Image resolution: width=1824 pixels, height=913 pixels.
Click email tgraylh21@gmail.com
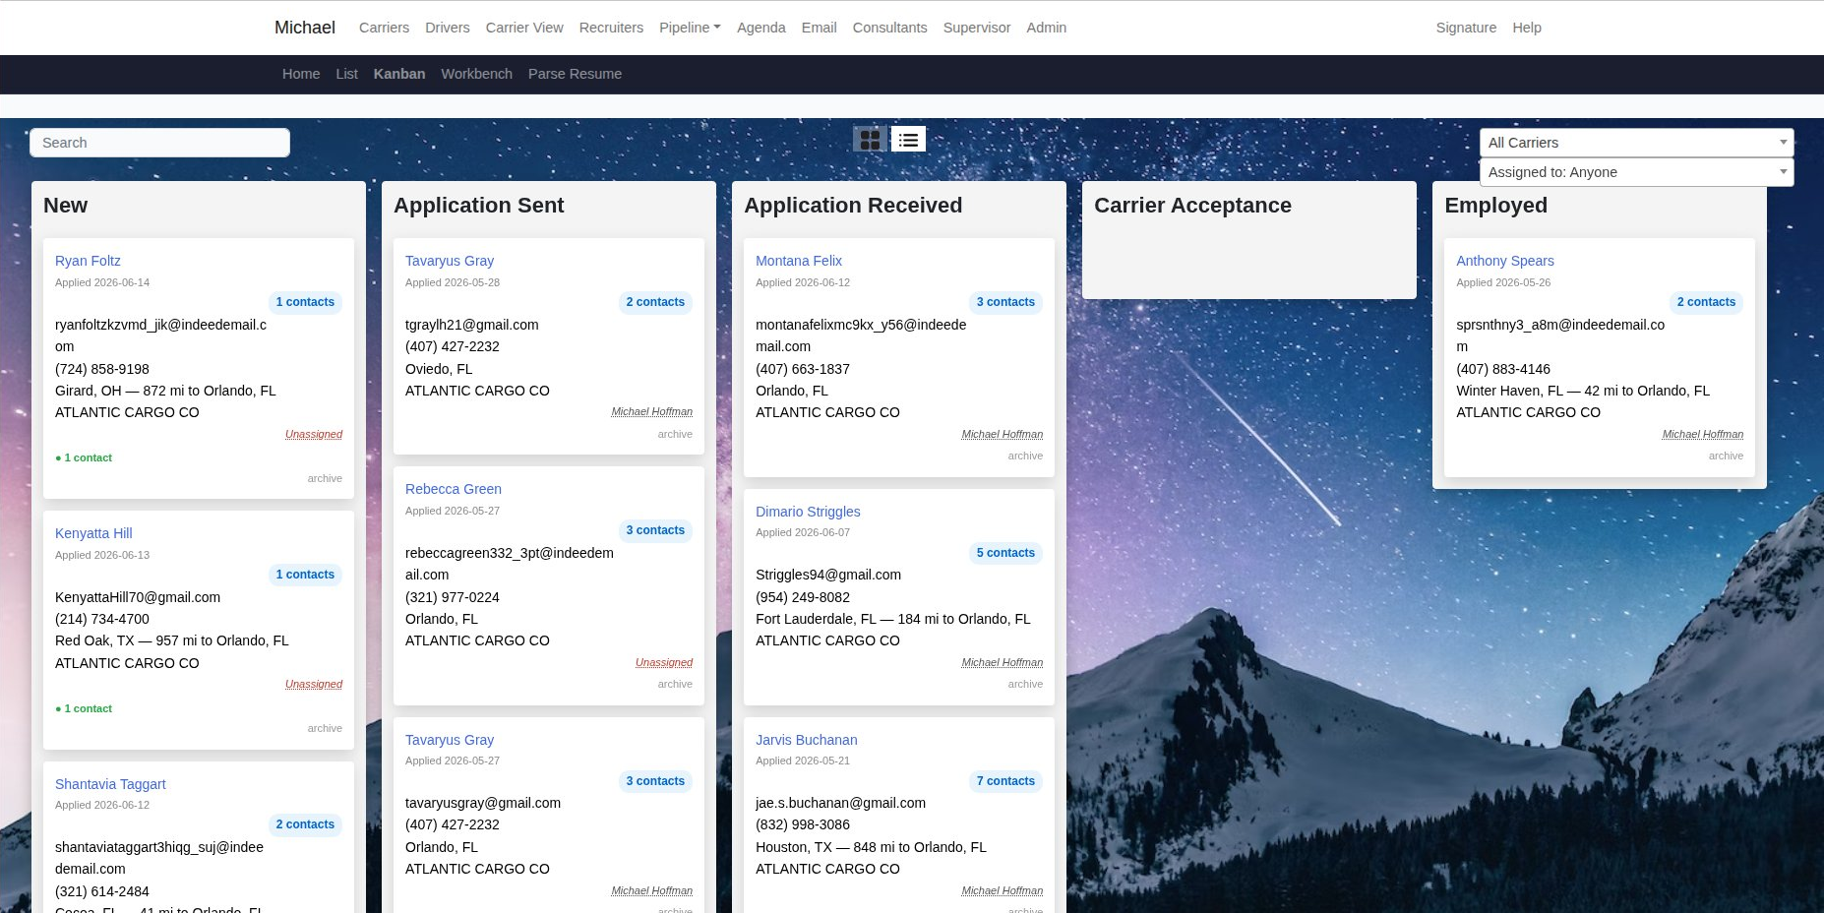point(472,325)
